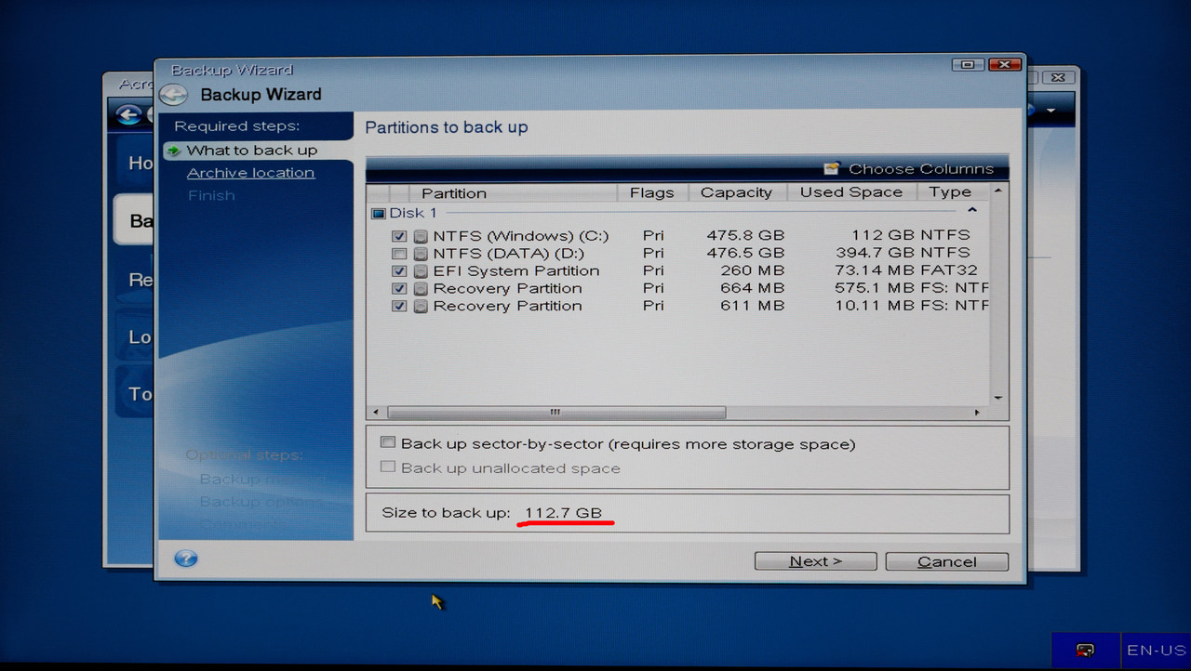Click the disk icon of the 611 MB Recovery Partition
This screenshot has height=671, width=1191.
(x=421, y=306)
